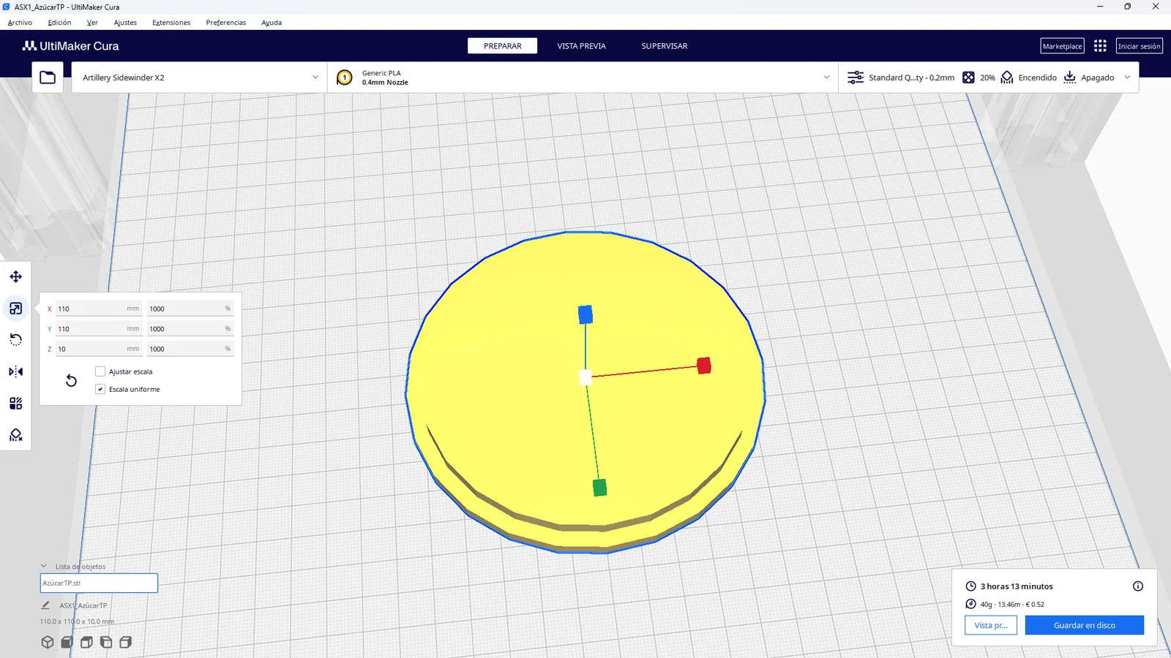
Task: Click the Y scale percentage field
Action: [190, 329]
